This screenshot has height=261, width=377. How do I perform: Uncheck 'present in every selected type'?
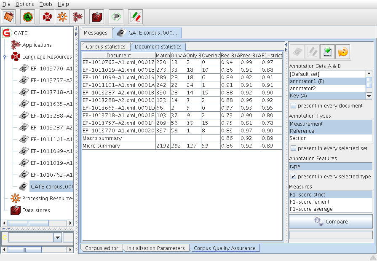(x=293, y=177)
